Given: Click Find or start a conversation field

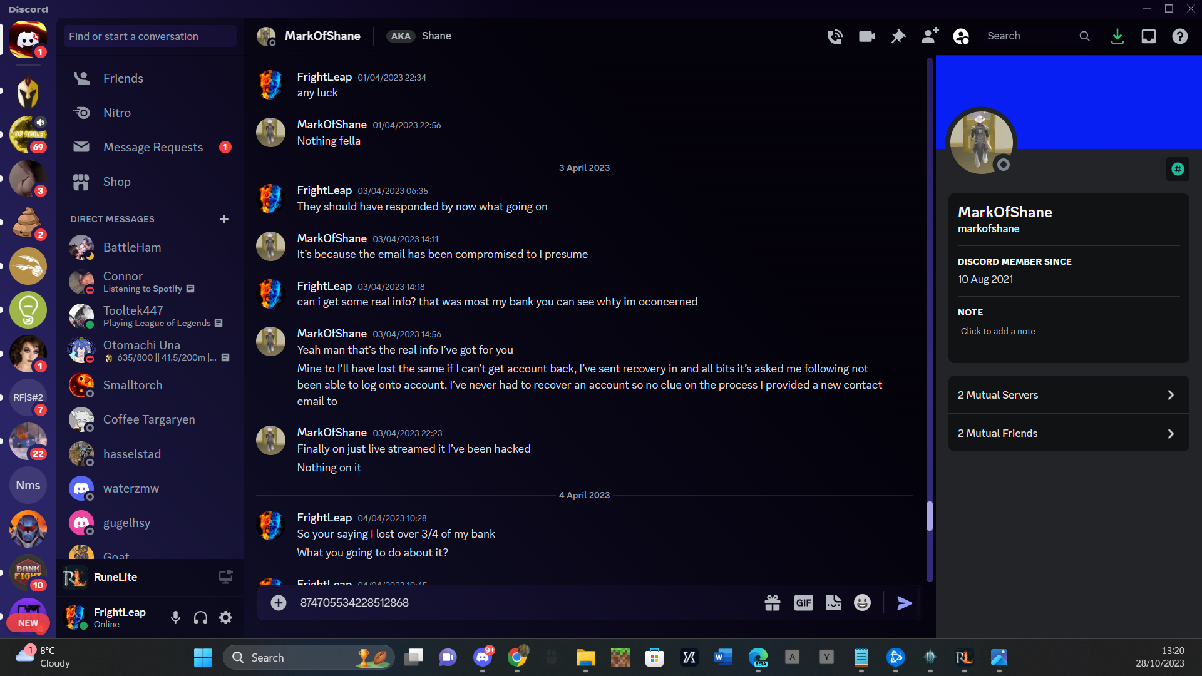Looking at the screenshot, I should click(x=150, y=36).
